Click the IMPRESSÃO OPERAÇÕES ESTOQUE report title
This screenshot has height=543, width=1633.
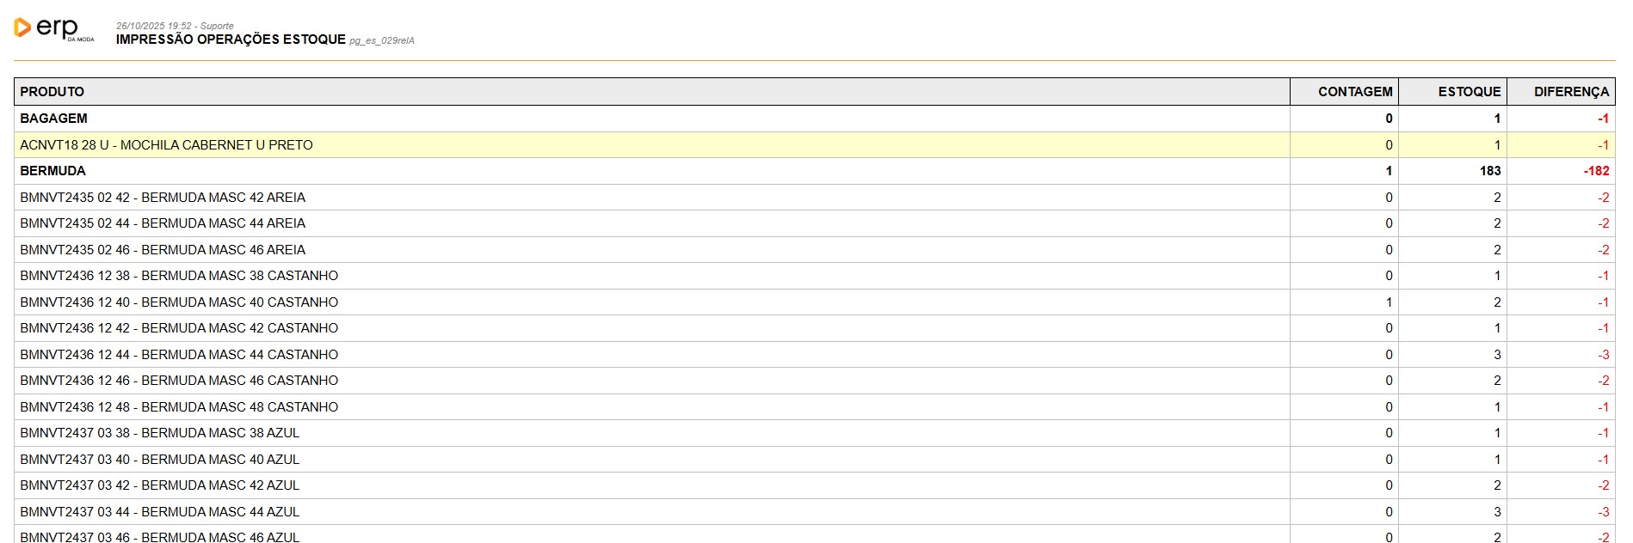click(231, 40)
